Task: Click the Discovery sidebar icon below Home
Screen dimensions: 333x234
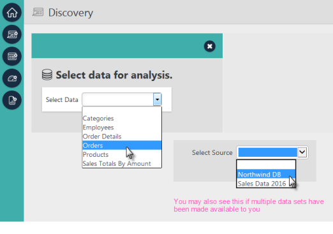Action: [x=12, y=34]
